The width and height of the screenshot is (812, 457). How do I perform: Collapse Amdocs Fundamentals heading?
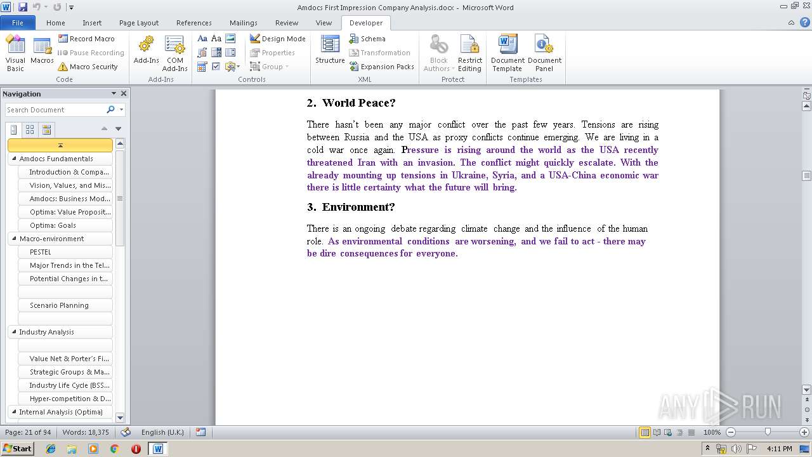[x=14, y=159]
